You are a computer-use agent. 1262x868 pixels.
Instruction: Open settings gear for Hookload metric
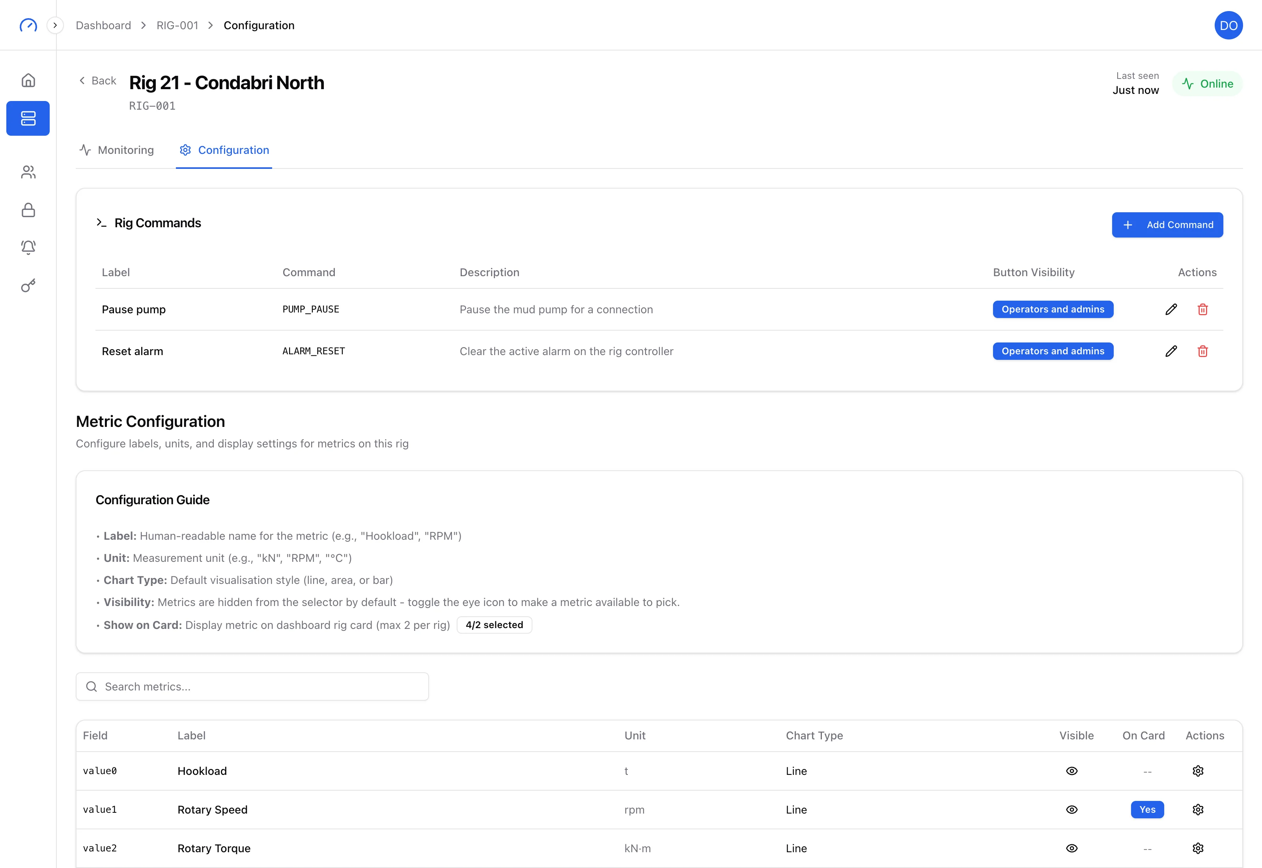1198,771
